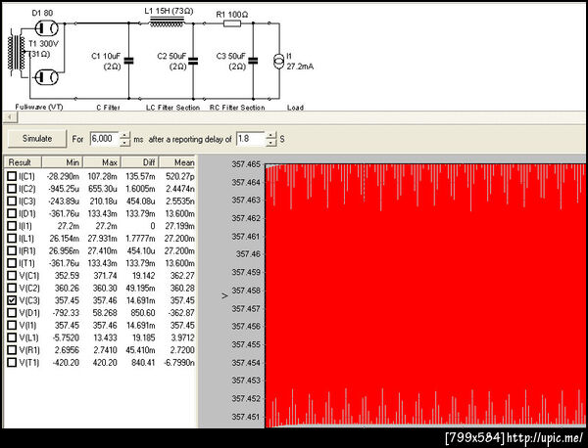Image resolution: width=588 pixels, height=448 pixels.
Task: Enable the I(C1) trace checkbox
Action: [12, 176]
